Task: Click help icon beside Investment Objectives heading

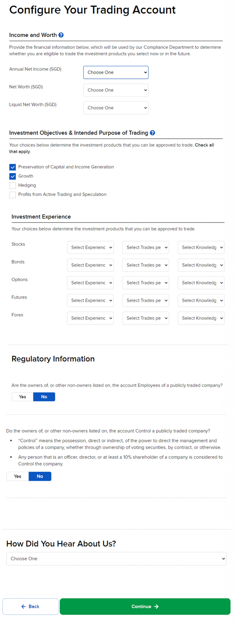Action: click(153, 133)
